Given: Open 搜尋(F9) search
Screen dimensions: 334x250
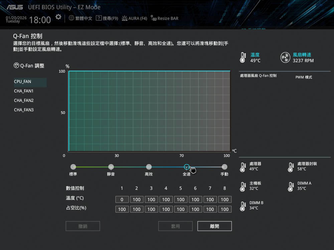Looking at the screenshot, I should coord(107,18).
